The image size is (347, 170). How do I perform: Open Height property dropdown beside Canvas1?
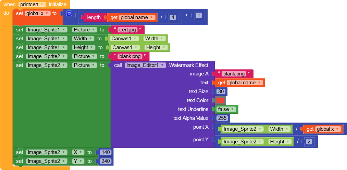click(x=156, y=47)
